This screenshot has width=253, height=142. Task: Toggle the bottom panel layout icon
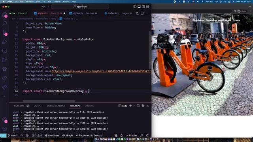coord(139,7)
